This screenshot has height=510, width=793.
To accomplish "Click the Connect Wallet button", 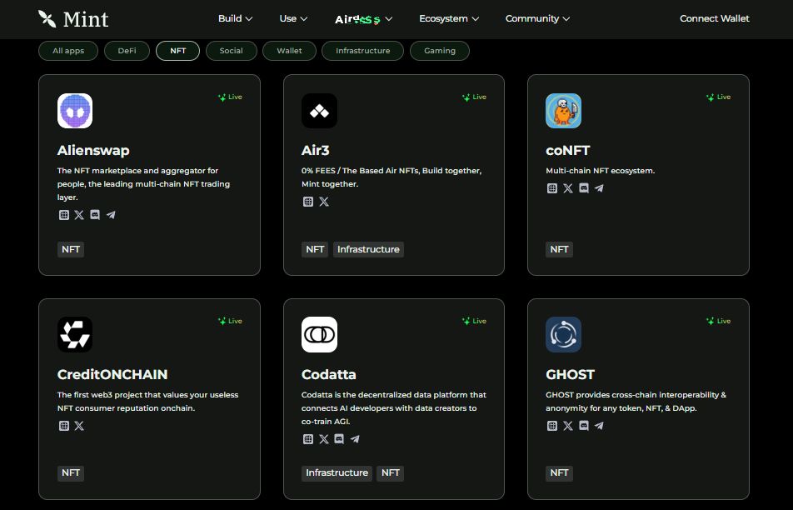I will coord(714,18).
